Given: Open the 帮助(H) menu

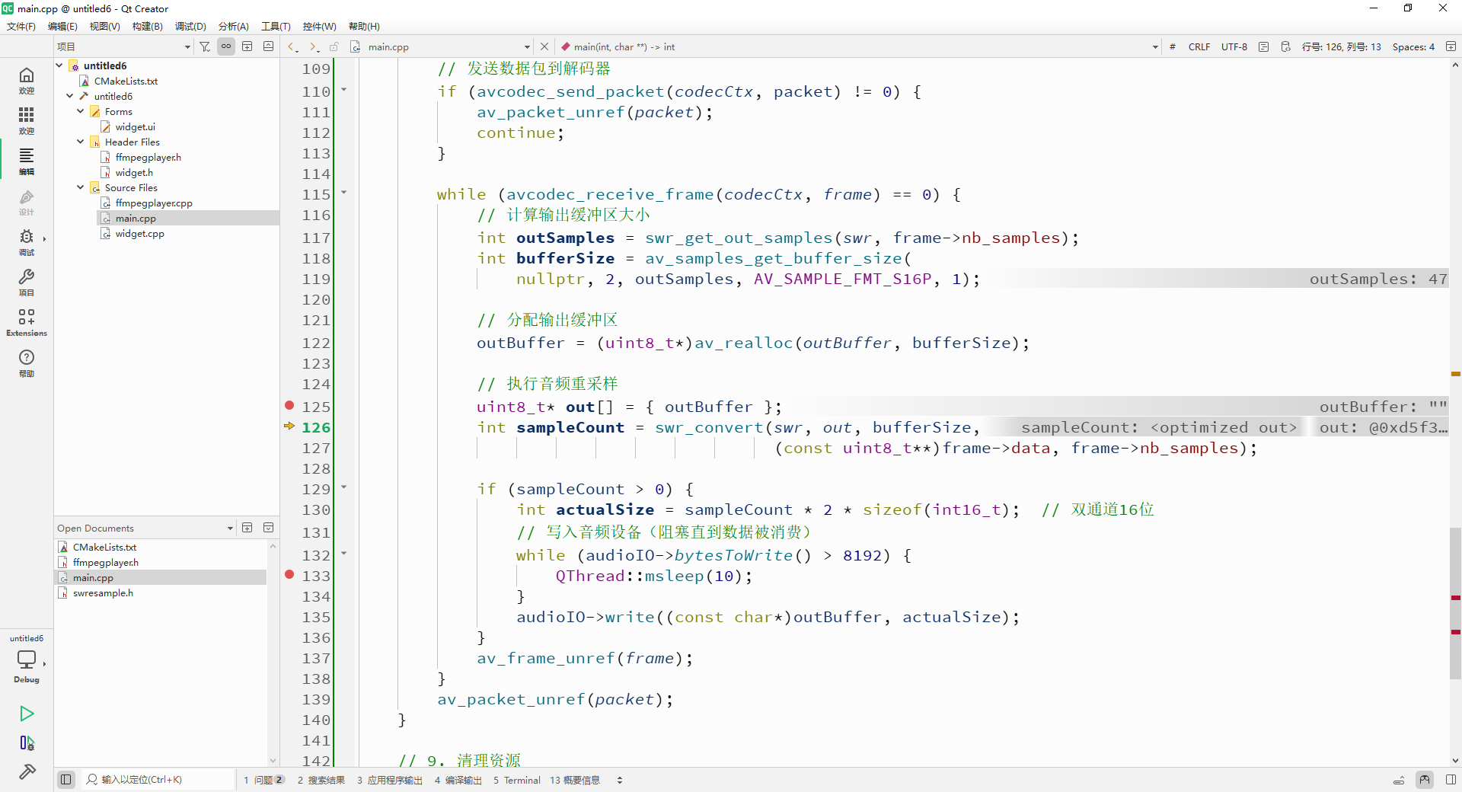Looking at the screenshot, I should click(x=364, y=26).
